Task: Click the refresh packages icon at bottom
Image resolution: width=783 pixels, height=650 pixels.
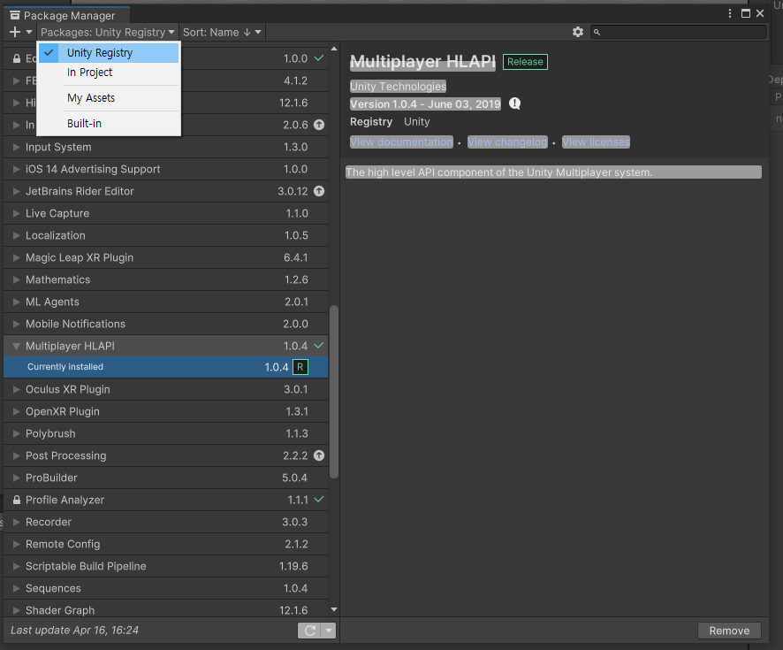Action: pyautogui.click(x=311, y=630)
